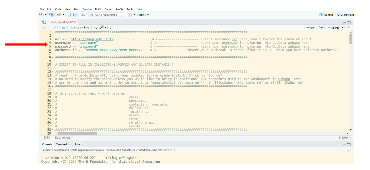
Task: Show document outline icon
Action: (x=348, y=27)
